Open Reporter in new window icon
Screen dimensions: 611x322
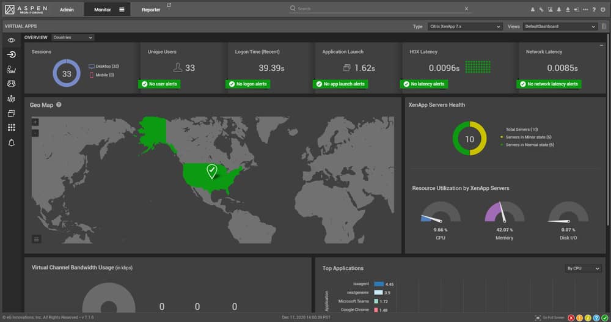pyautogui.click(x=169, y=5)
